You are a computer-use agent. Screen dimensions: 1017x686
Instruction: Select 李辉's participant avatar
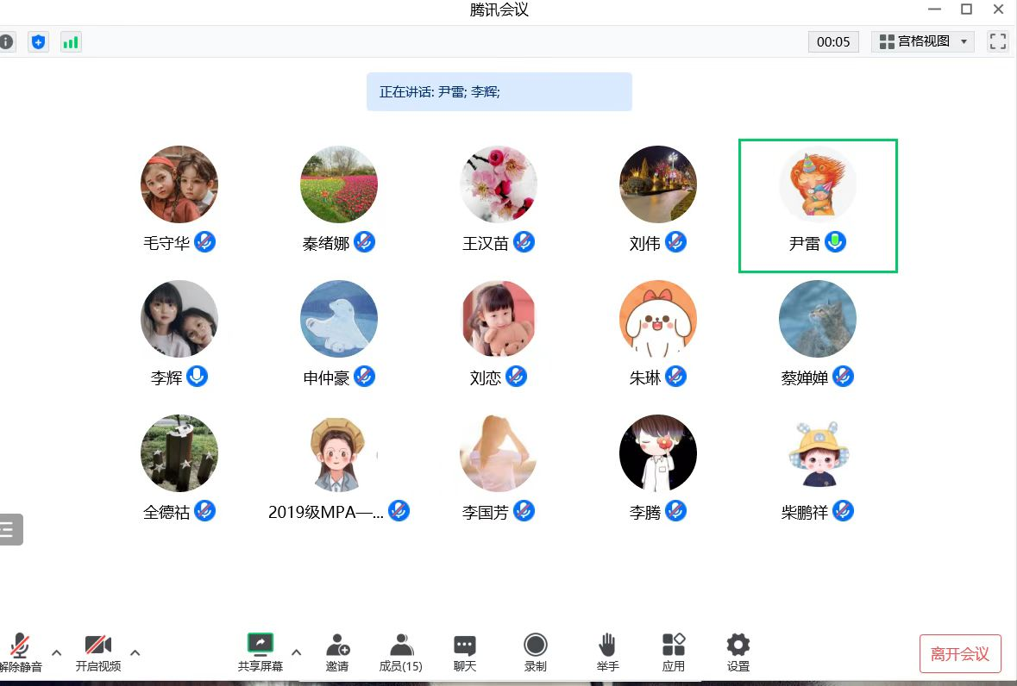tap(179, 319)
